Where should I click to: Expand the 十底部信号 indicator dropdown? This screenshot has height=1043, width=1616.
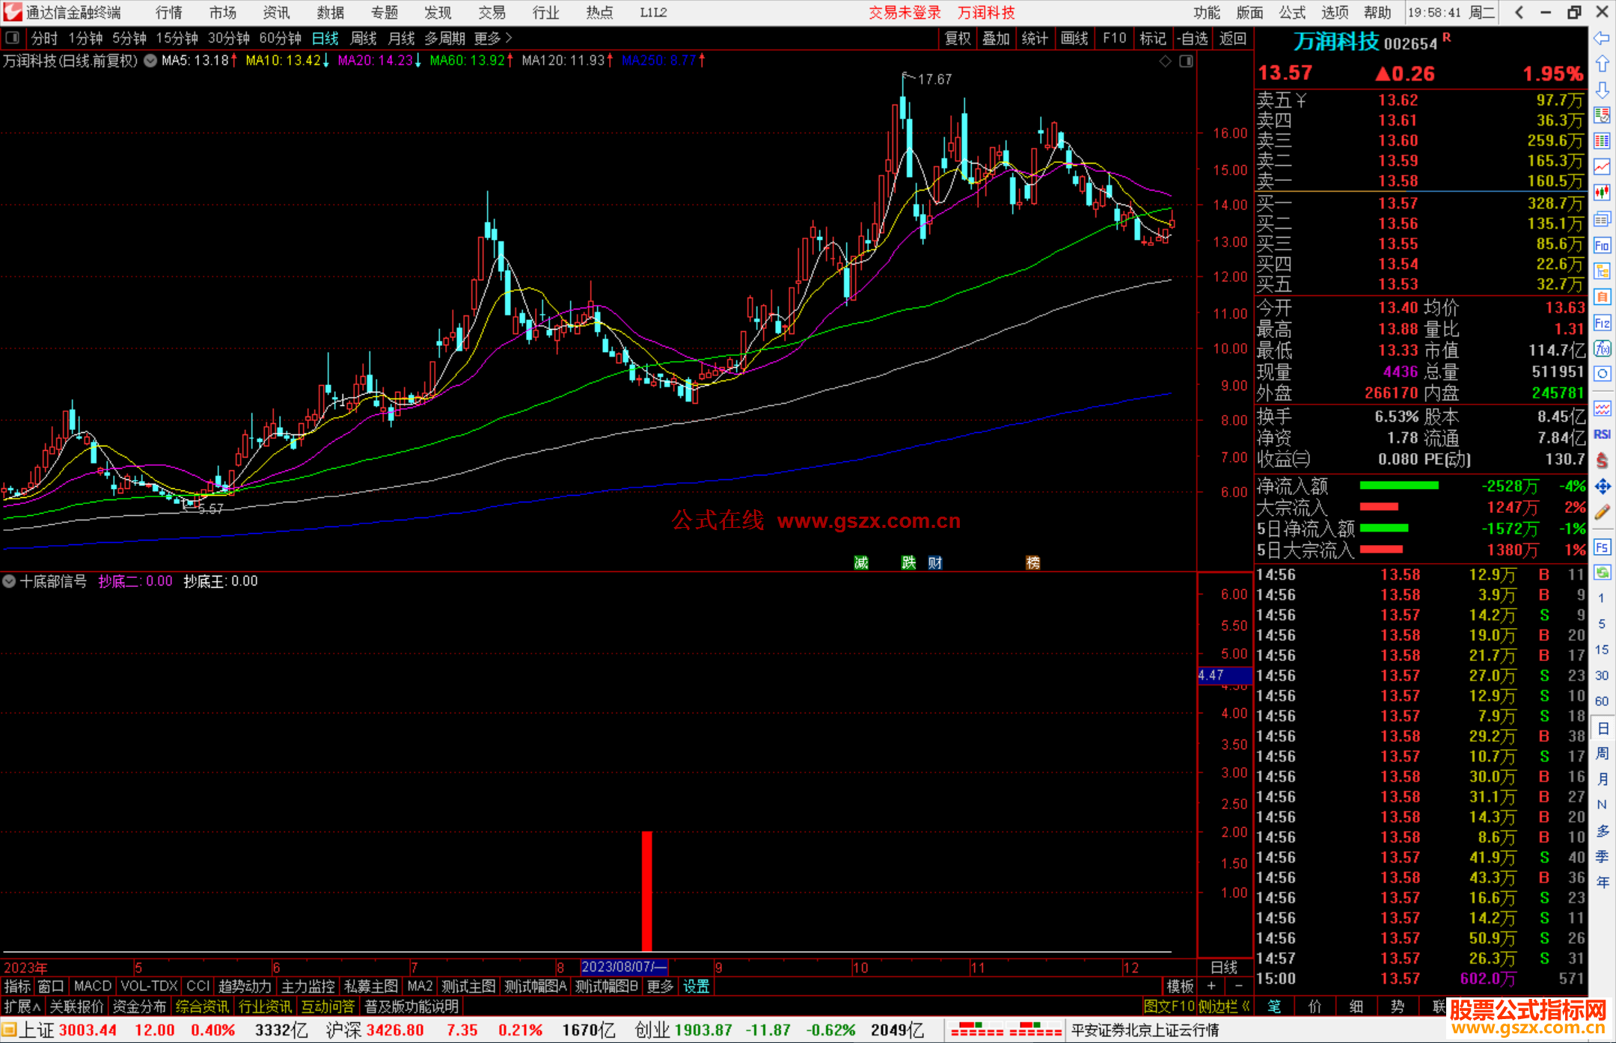[x=9, y=581]
